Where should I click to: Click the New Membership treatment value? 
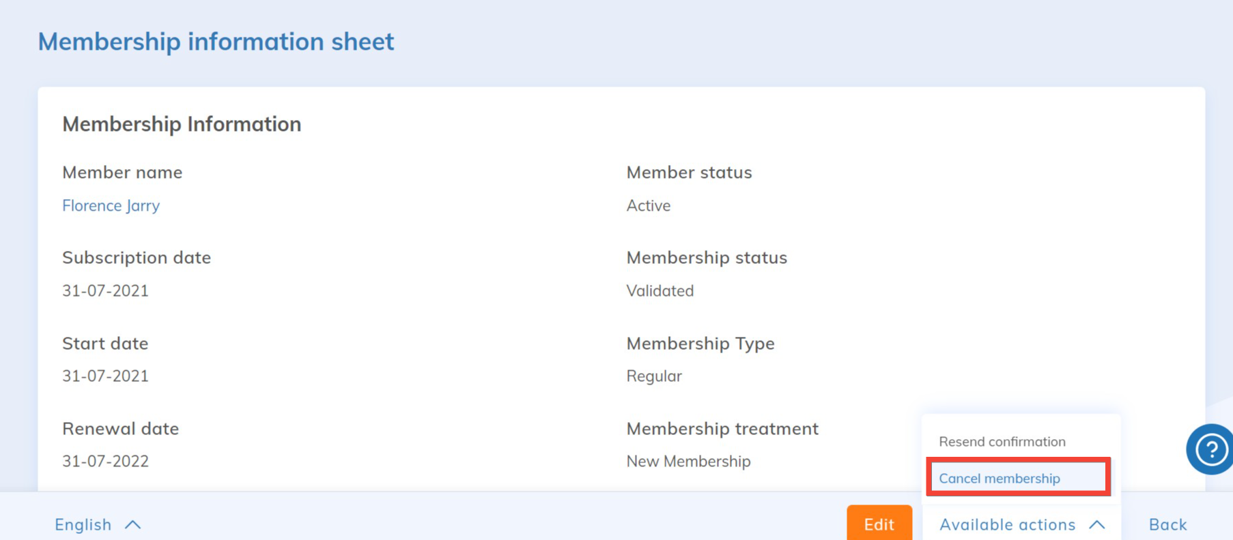tap(688, 461)
